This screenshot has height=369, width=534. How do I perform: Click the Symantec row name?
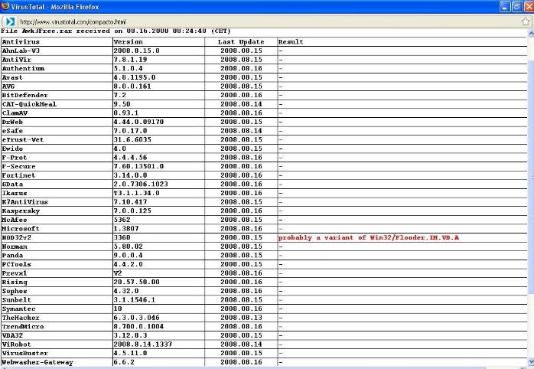tap(18, 309)
